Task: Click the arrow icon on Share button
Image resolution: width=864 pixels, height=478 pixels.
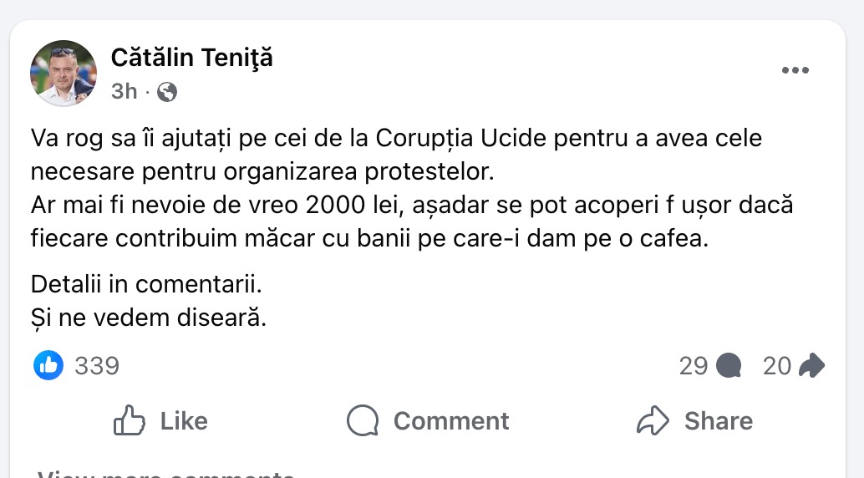Action: pyautogui.click(x=653, y=420)
